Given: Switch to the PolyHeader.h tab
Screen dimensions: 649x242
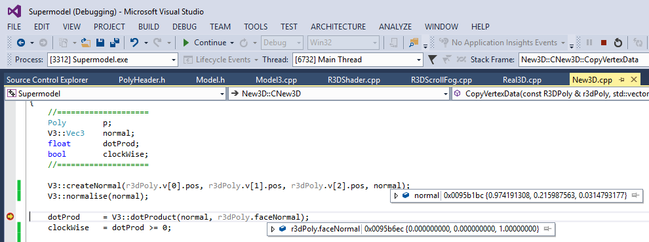Looking at the screenshot, I should click(x=142, y=80).
